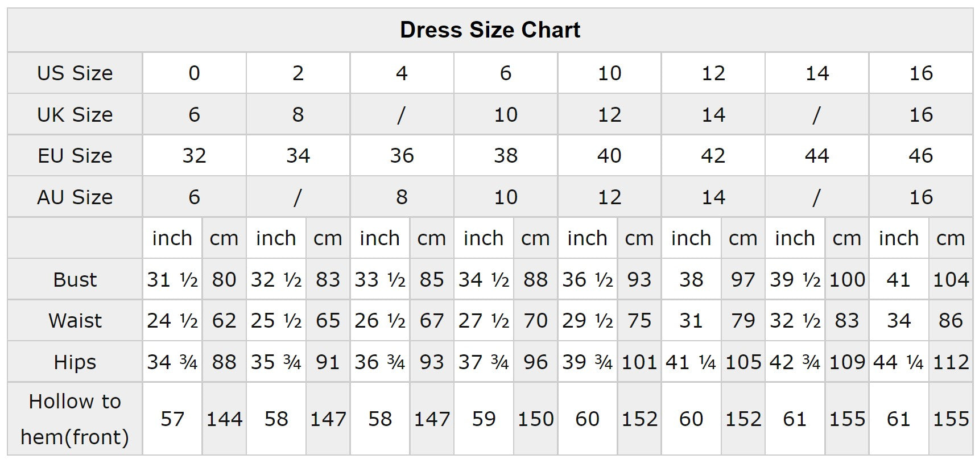Select US size 0 cell
Screen dimensions: 979x463
194,73
